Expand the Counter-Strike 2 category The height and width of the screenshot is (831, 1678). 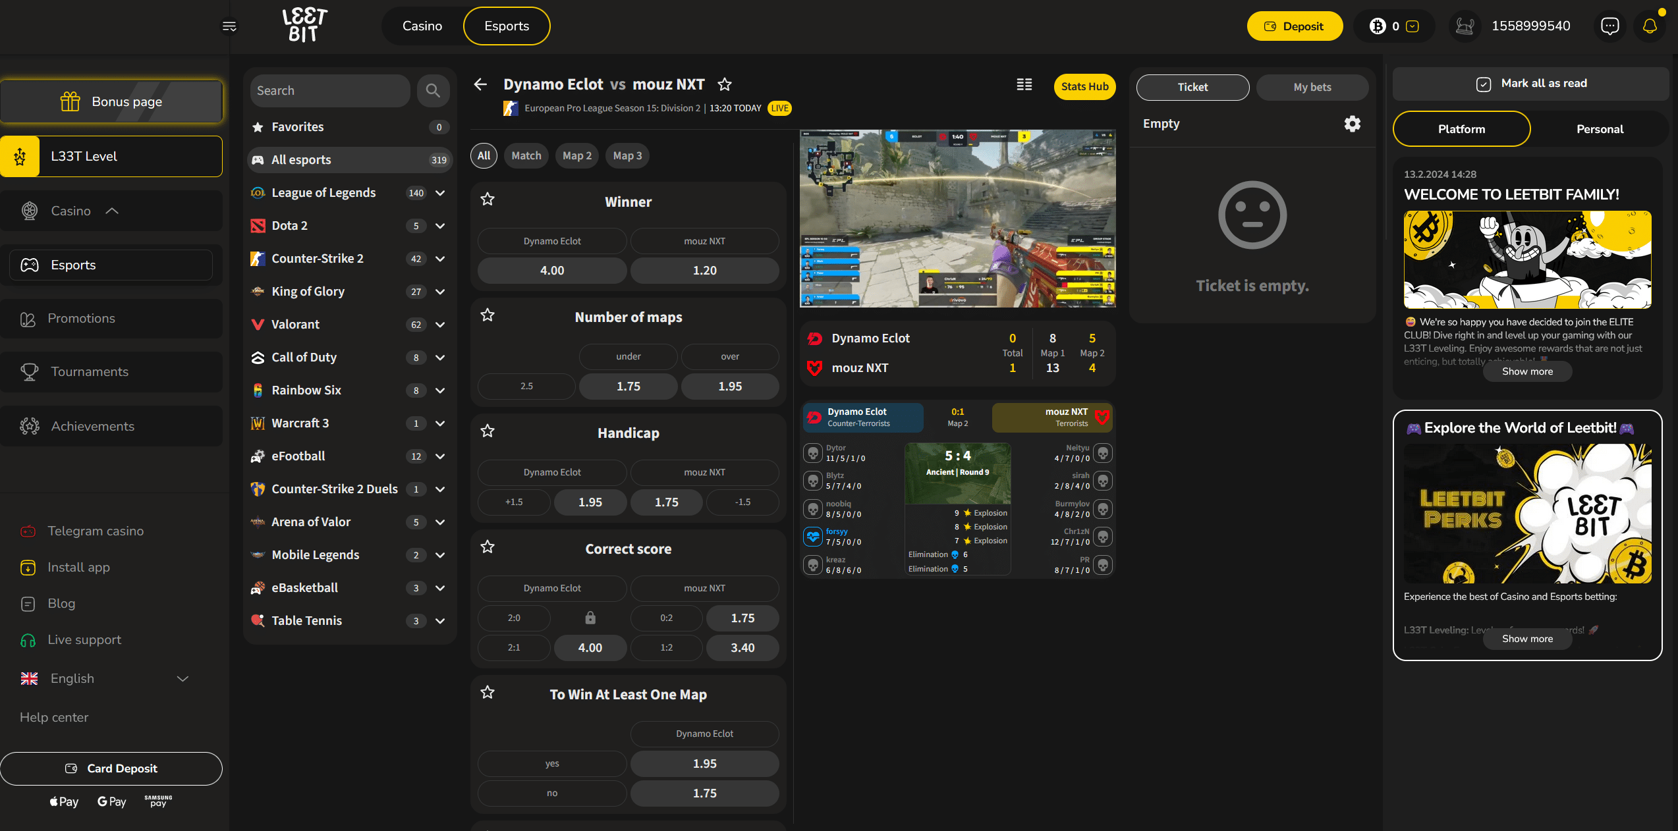440,258
